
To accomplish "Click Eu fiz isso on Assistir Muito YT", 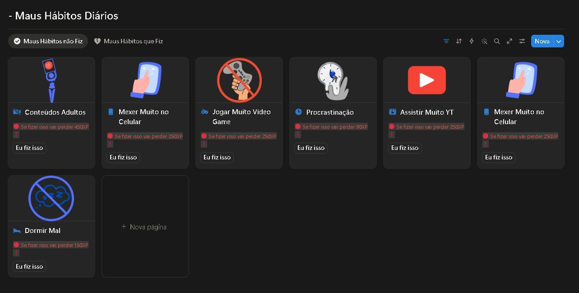I will pos(405,148).
